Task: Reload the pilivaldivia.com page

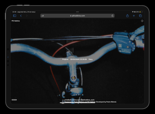Action: click(112, 16)
